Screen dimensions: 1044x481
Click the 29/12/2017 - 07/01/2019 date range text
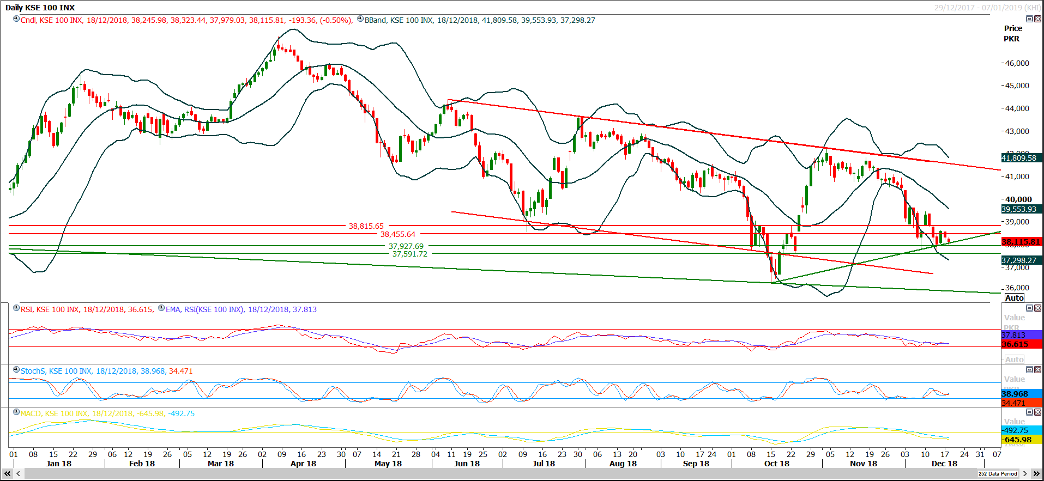(987, 8)
